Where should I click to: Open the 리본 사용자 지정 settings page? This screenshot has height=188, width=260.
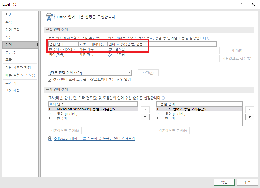17,67
